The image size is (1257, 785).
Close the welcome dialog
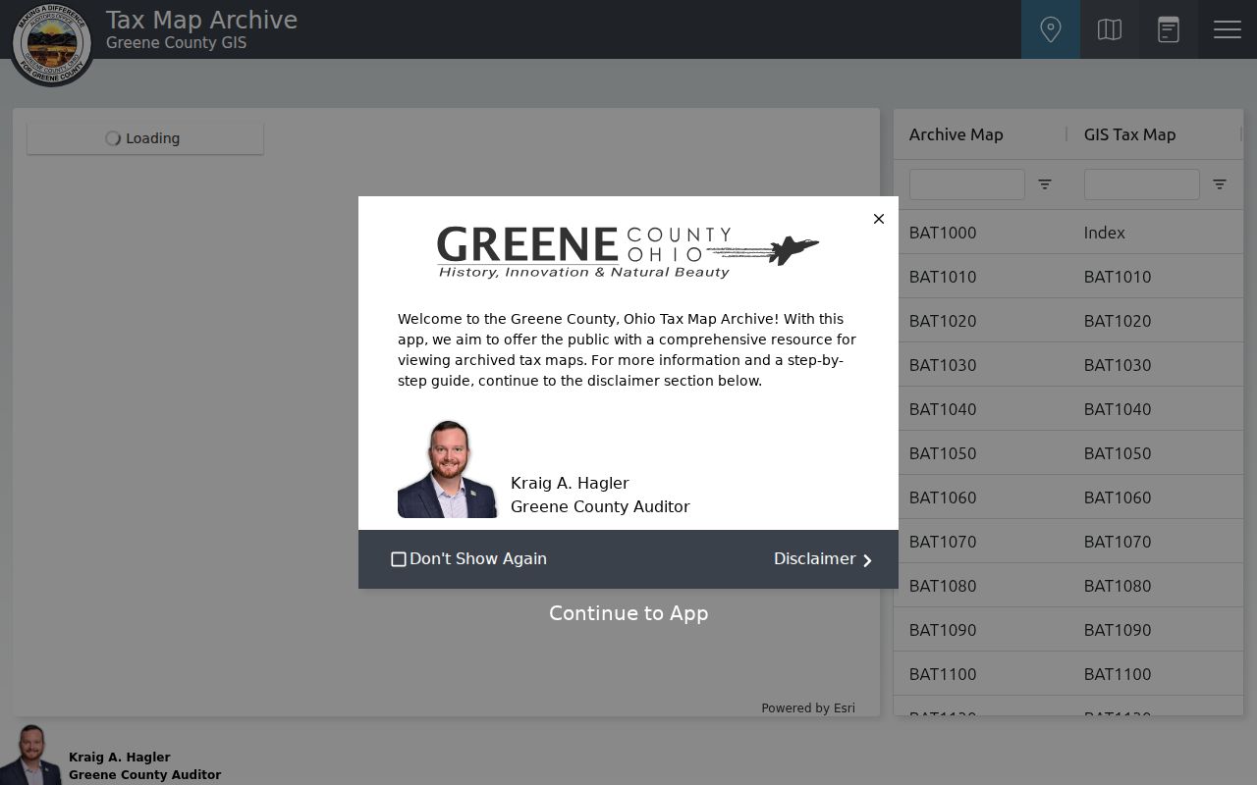(879, 219)
